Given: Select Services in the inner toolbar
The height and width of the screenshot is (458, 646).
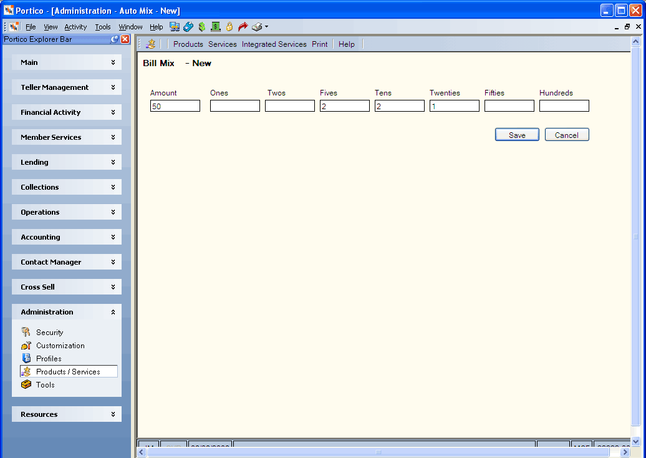Looking at the screenshot, I should (223, 44).
